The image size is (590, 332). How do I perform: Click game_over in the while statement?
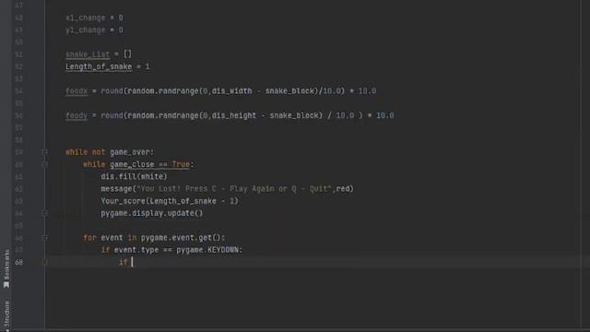pyautogui.click(x=130, y=152)
